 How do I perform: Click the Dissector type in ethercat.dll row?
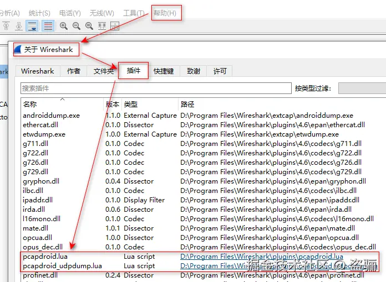(x=139, y=124)
